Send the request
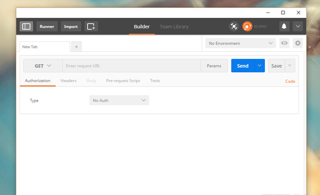Screen dimensions: 320x195 click(242, 66)
